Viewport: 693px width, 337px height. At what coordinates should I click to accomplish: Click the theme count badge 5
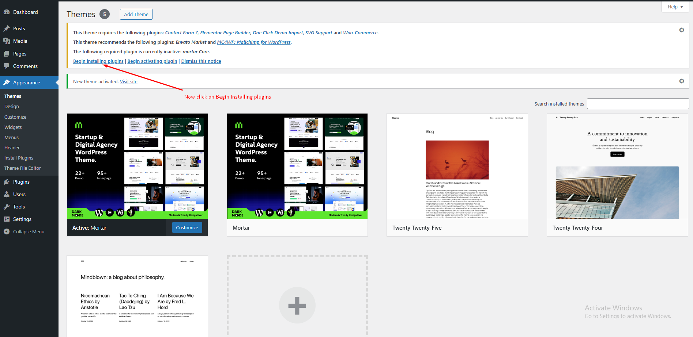[105, 14]
